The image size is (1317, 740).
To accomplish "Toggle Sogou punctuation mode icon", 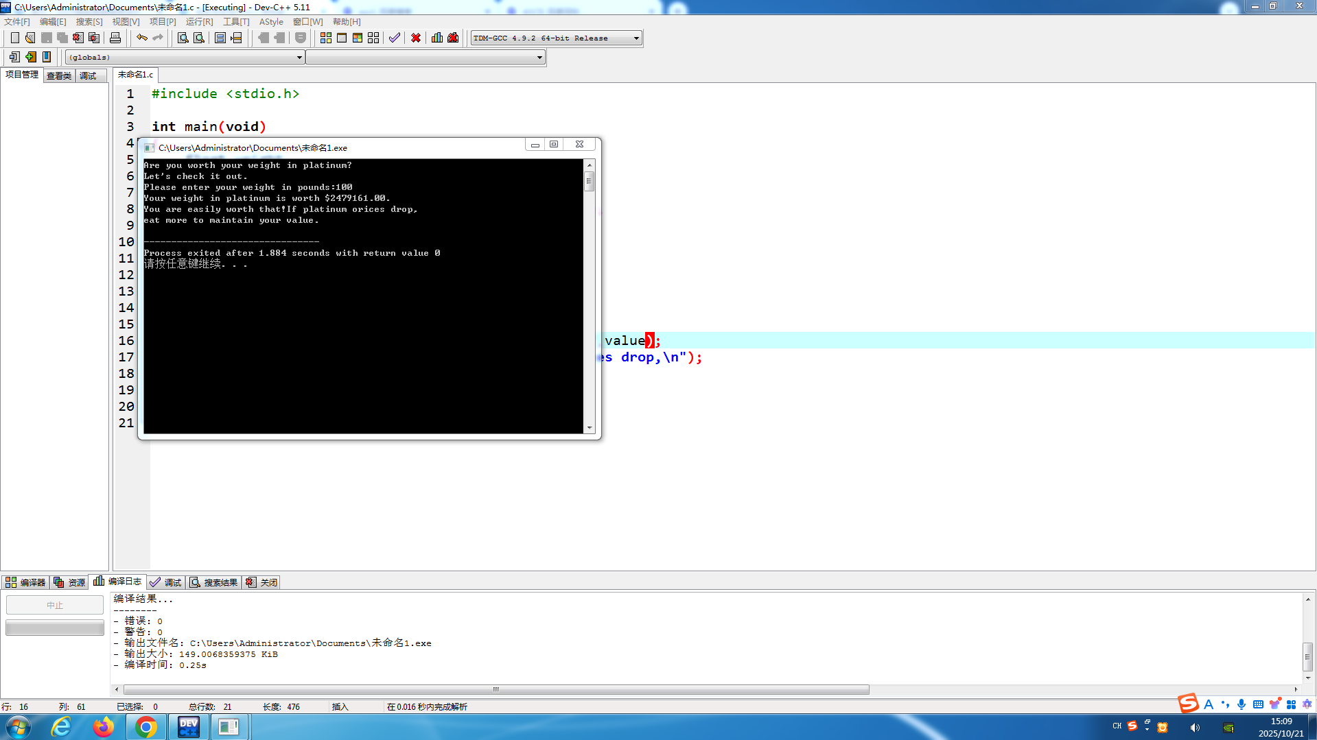I will [x=1225, y=704].
